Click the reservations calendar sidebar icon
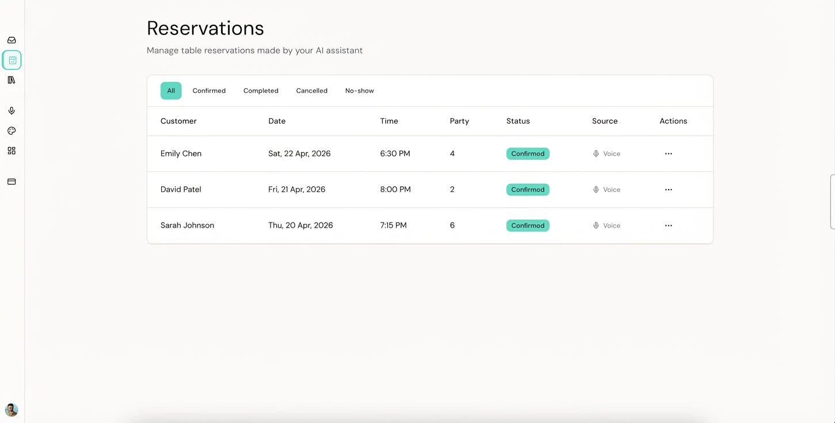This screenshot has height=423, width=835. coord(12,60)
